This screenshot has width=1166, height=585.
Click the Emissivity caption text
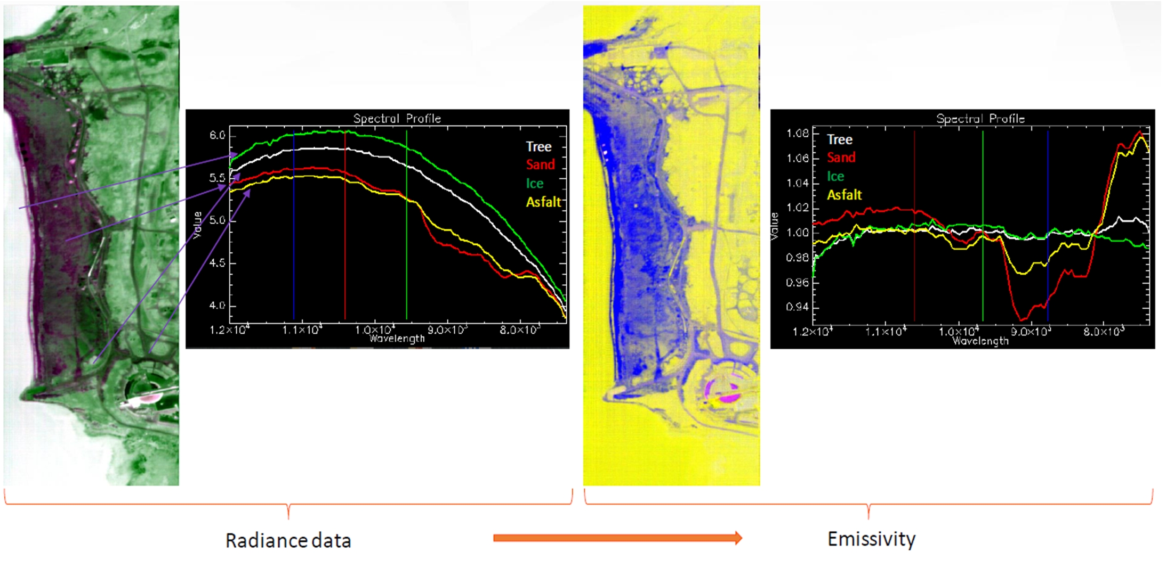pos(871,539)
